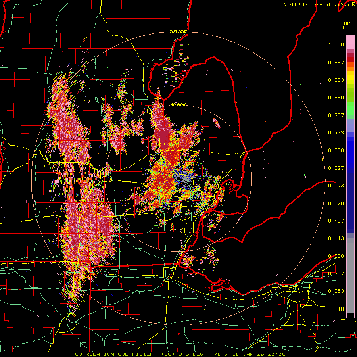Click the 0.307 legend value
Image resolution: width=357 pixels, height=357 pixels.
[x=336, y=274]
